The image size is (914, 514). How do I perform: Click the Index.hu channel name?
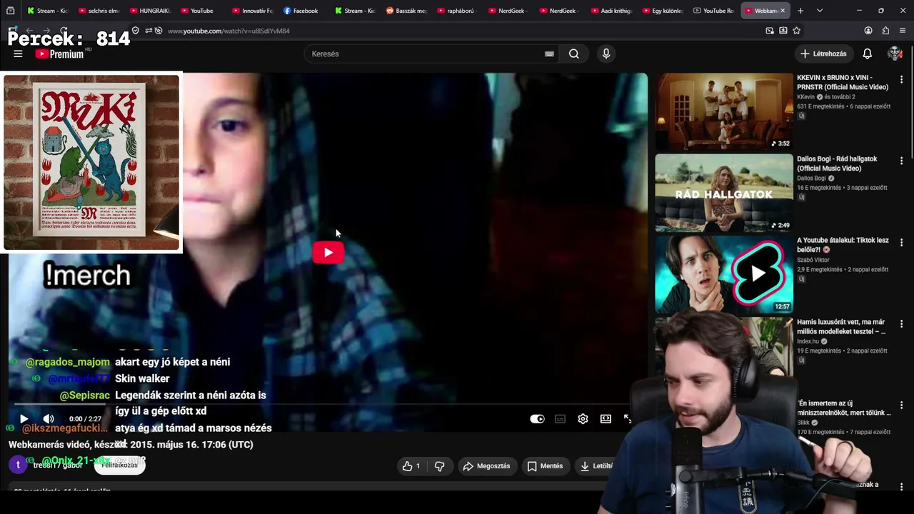click(808, 341)
